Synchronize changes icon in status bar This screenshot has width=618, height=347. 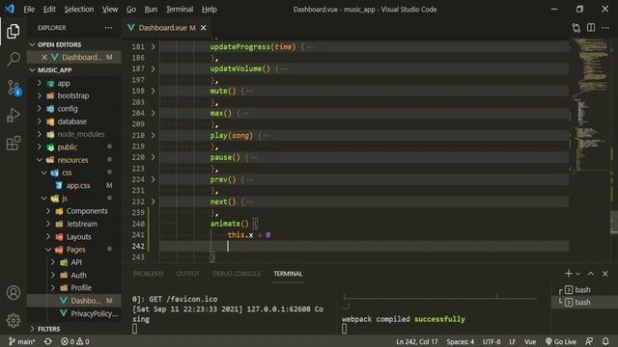point(48,341)
